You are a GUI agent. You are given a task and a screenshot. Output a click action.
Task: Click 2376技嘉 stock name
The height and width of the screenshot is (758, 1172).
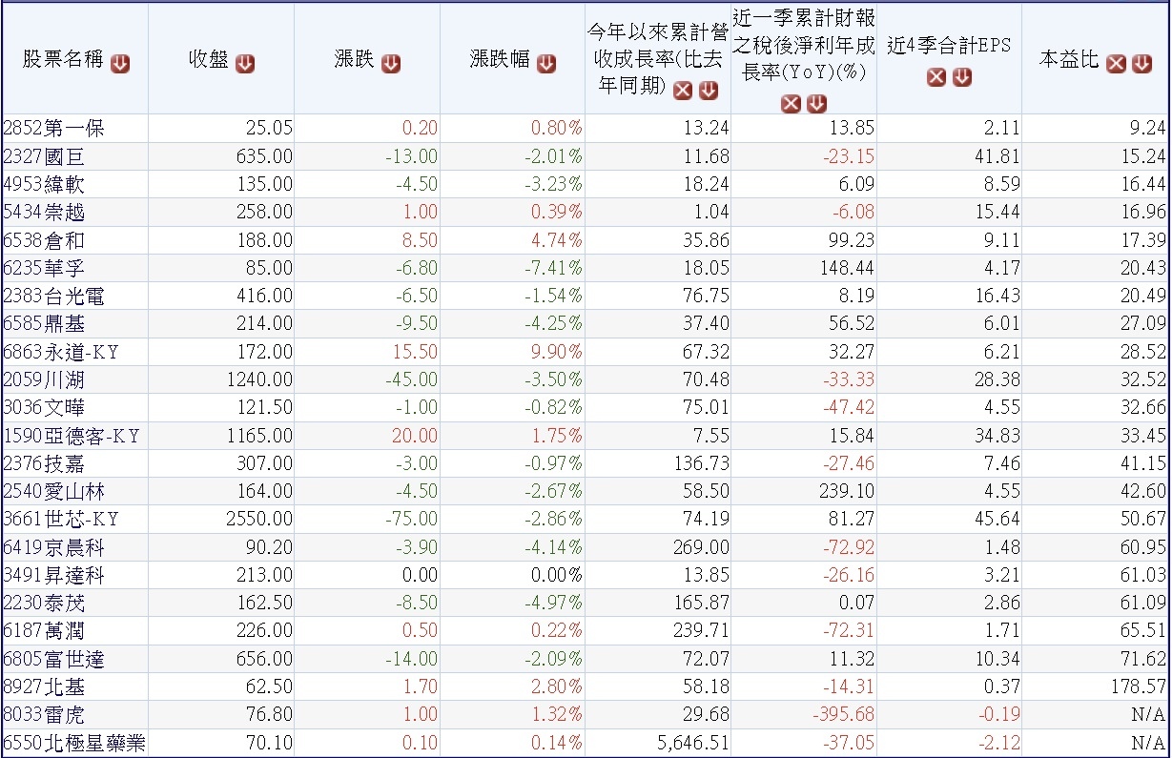[x=44, y=463]
